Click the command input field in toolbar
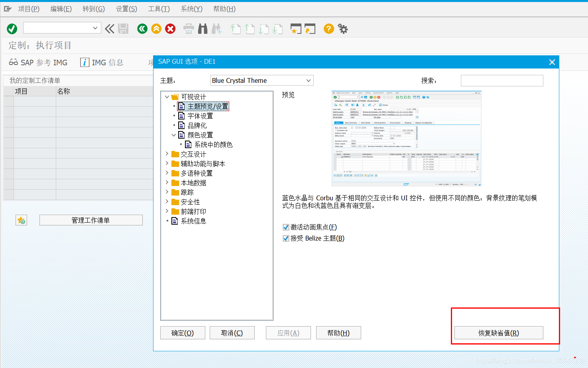Screen dimensions: 588x368 click(x=57, y=28)
